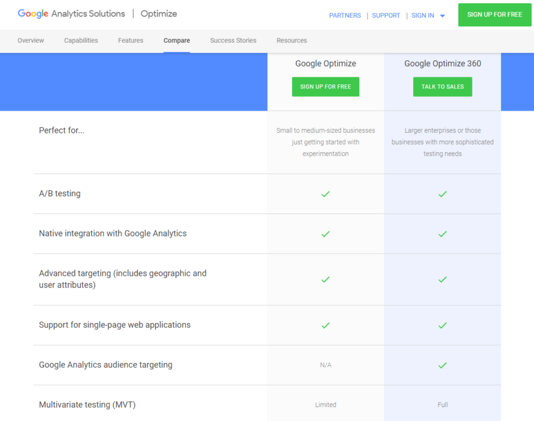Click the Google logo
Image resolution: width=534 pixels, height=421 pixels.
tap(32, 13)
